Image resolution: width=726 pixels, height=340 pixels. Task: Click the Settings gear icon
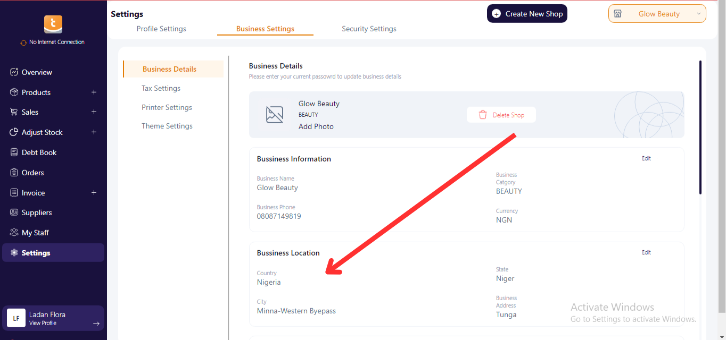pos(14,253)
